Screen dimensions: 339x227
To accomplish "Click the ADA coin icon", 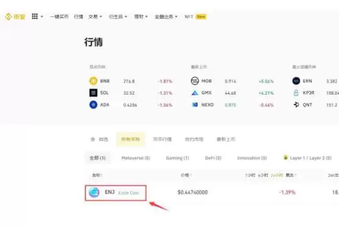I will click(93, 105).
